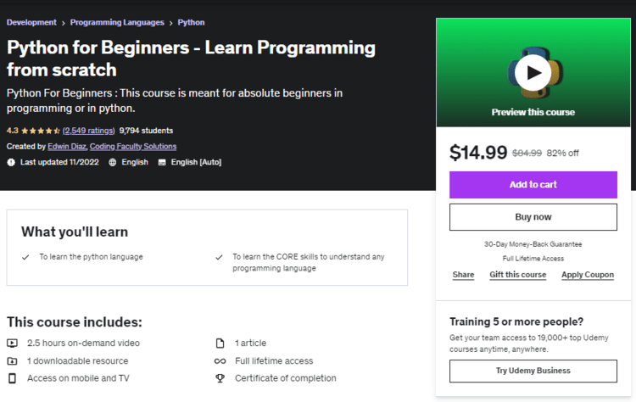Click the mobile device access icon
This screenshot has height=402, width=636.
pyautogui.click(x=12, y=378)
